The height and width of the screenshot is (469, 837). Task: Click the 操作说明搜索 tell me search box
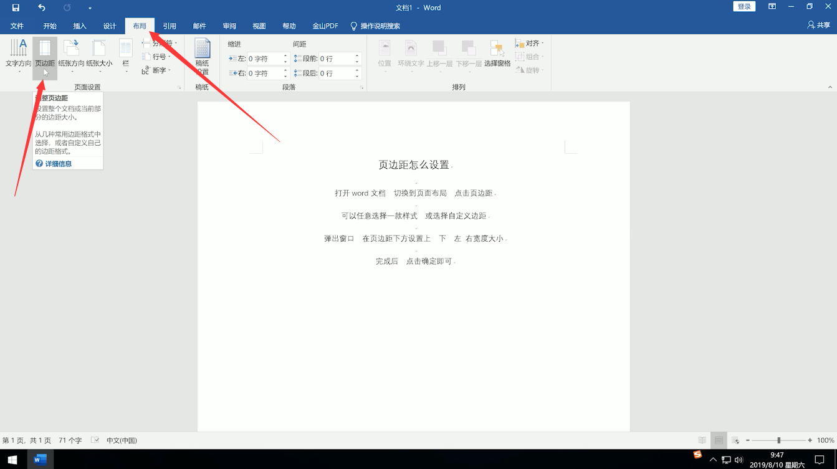click(x=375, y=26)
